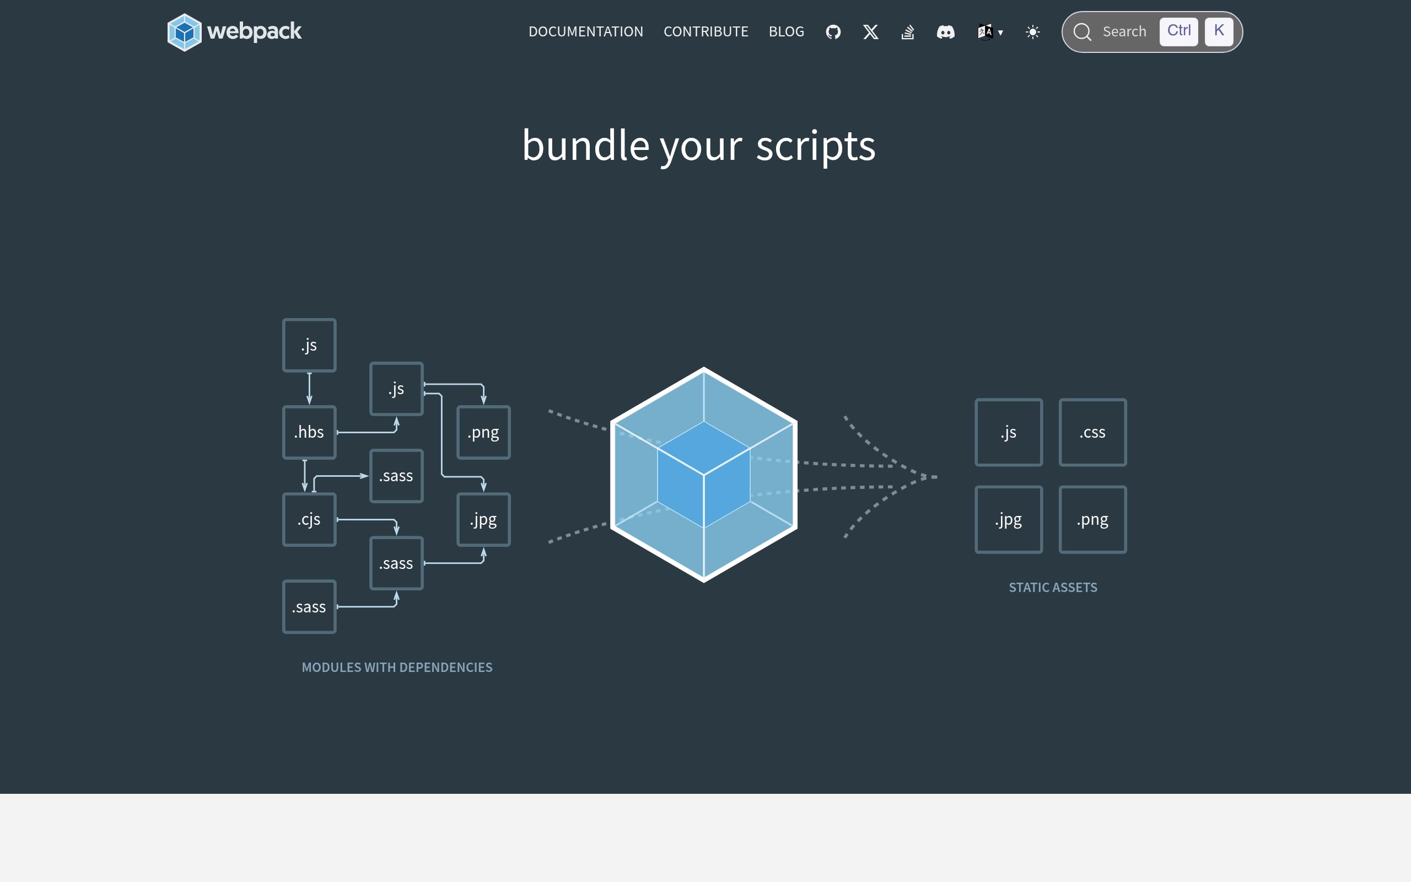Image resolution: width=1411 pixels, height=882 pixels.
Task: Open the language selector dropdown arrow
Action: pyautogui.click(x=1000, y=33)
